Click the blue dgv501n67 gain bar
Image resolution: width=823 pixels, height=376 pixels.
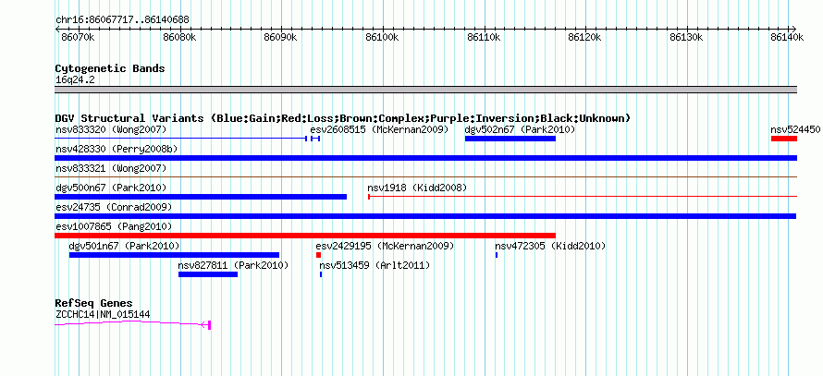click(174, 255)
